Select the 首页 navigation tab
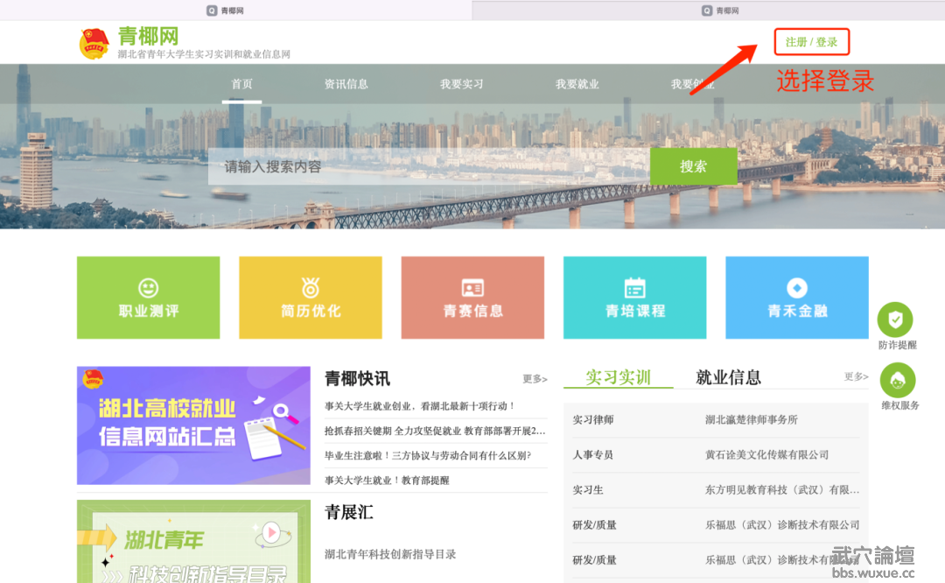945x583 pixels. coord(241,84)
